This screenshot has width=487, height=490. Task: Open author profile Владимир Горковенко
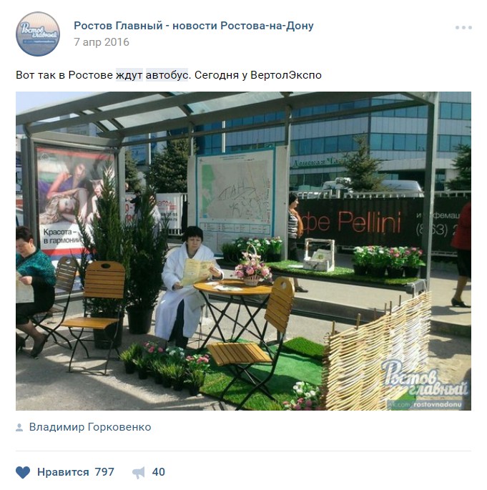[x=90, y=427]
